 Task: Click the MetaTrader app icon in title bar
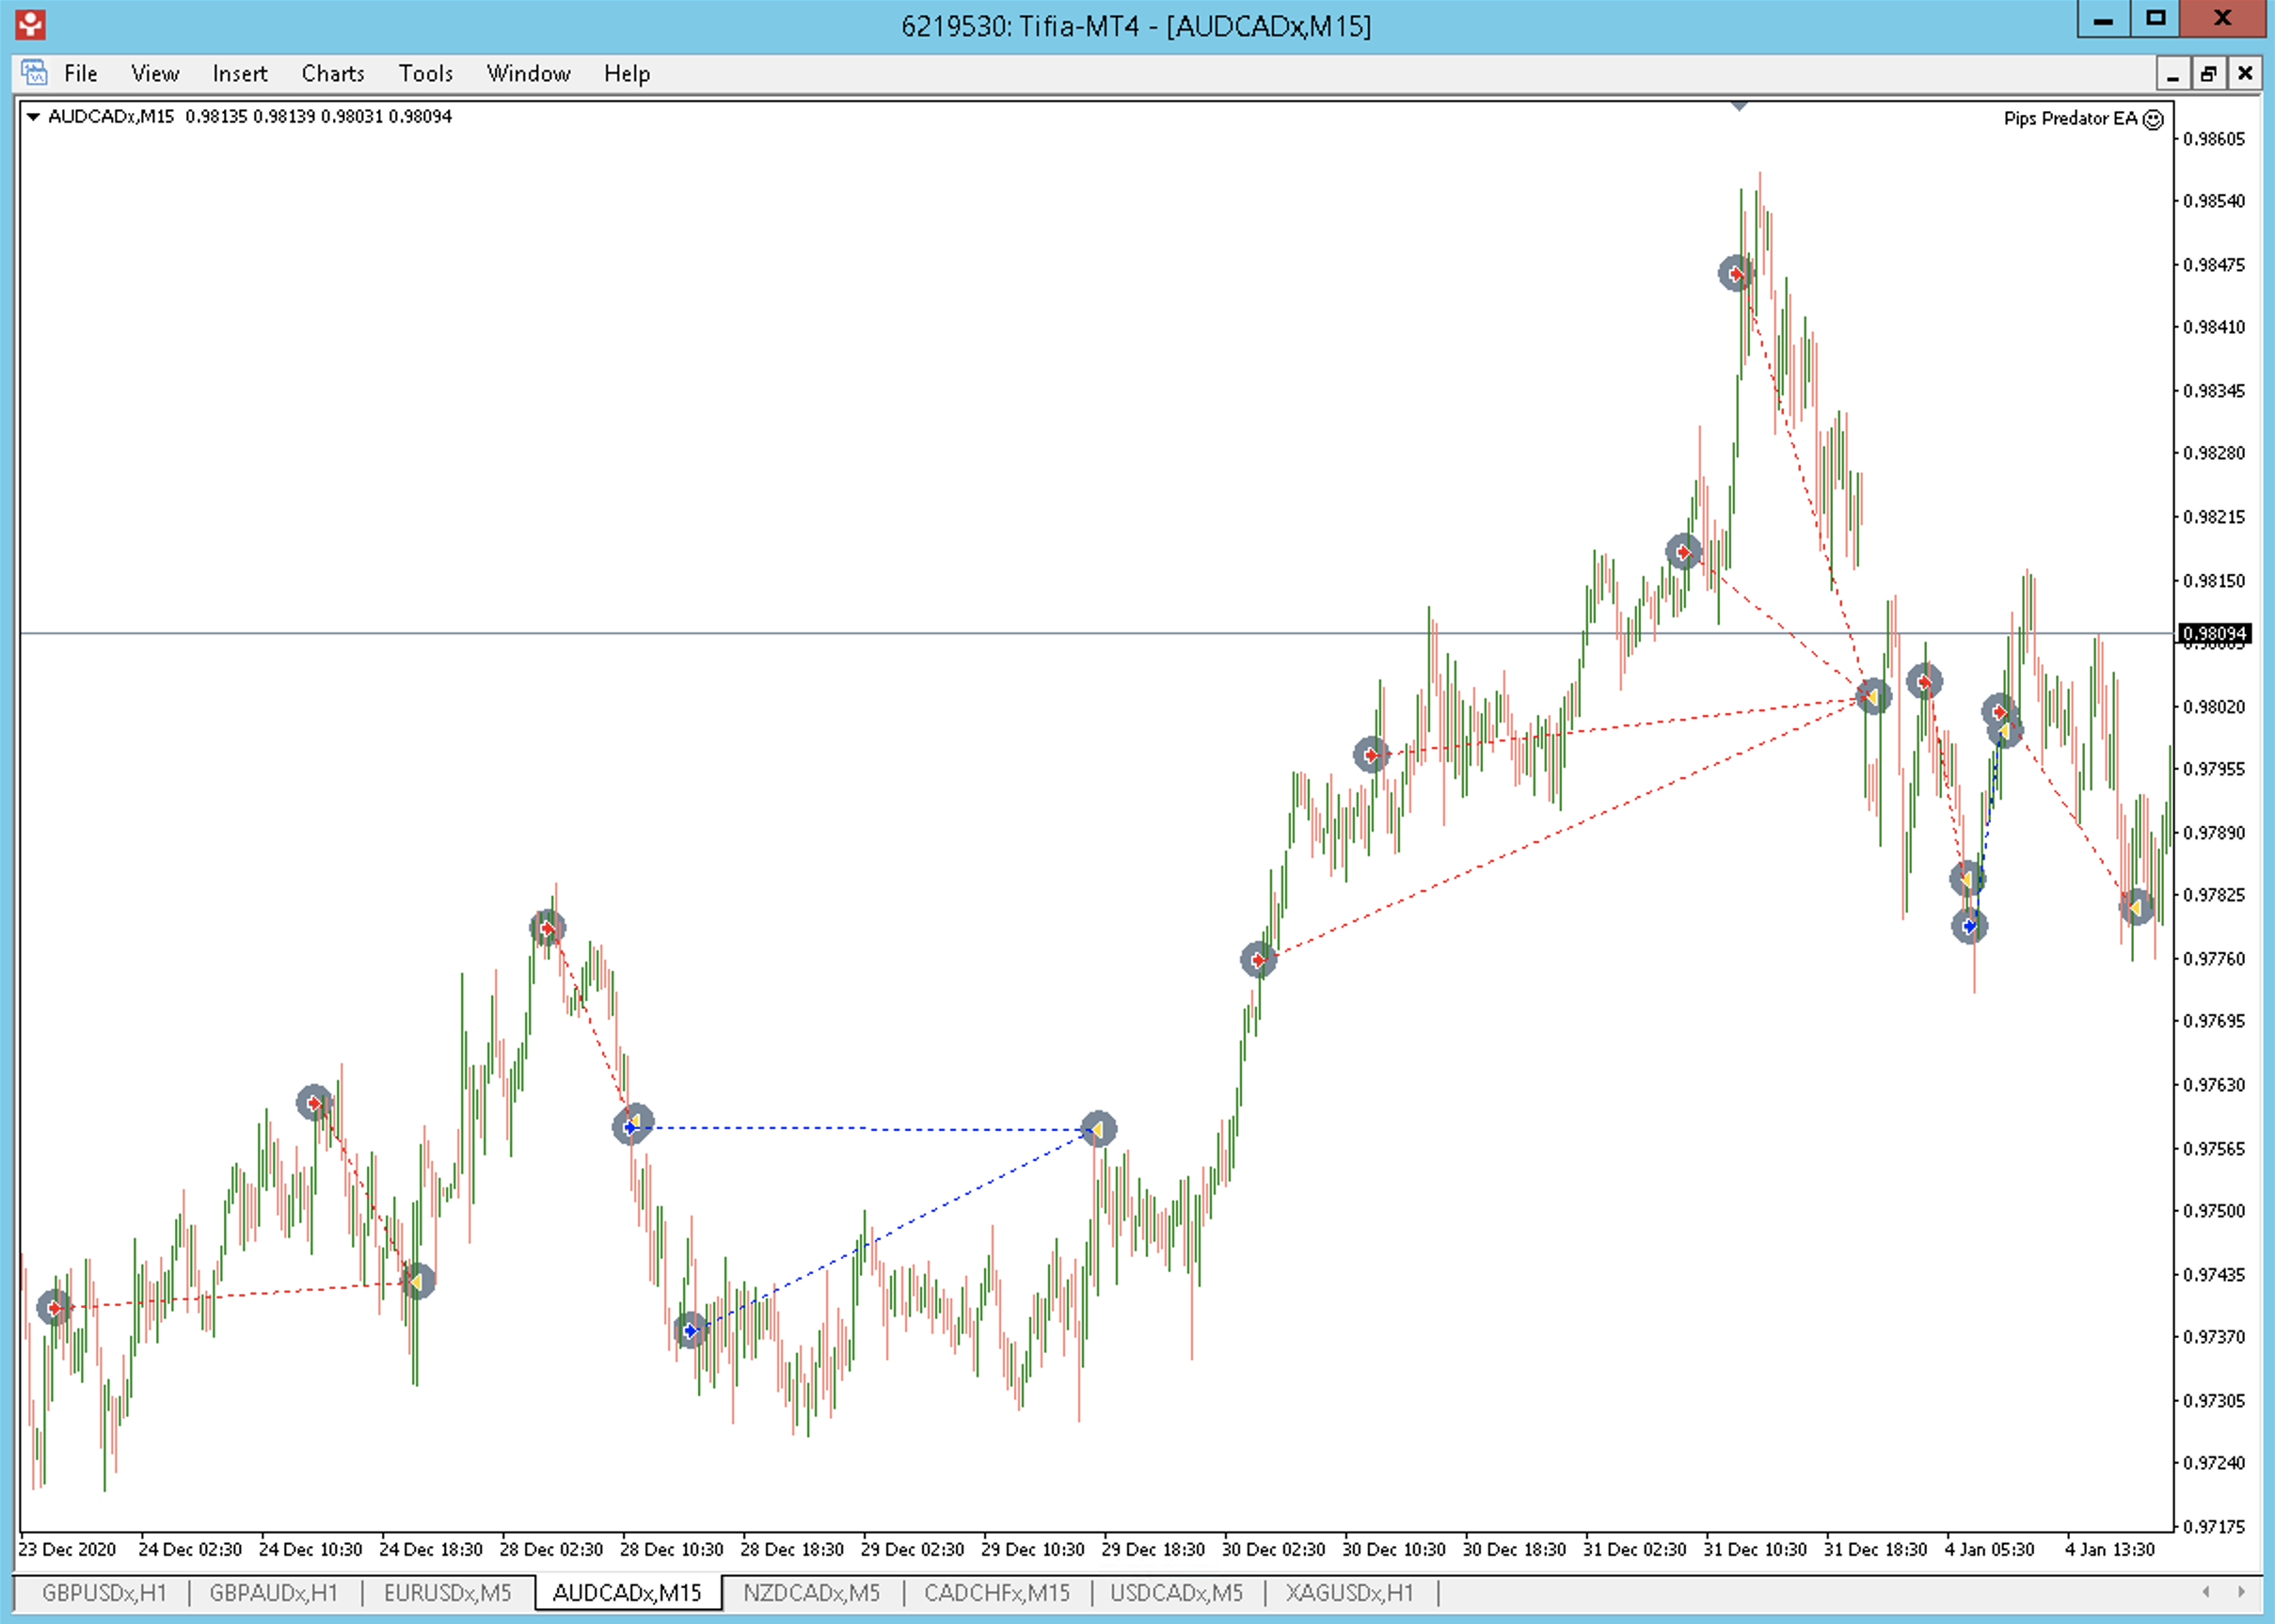30,24
